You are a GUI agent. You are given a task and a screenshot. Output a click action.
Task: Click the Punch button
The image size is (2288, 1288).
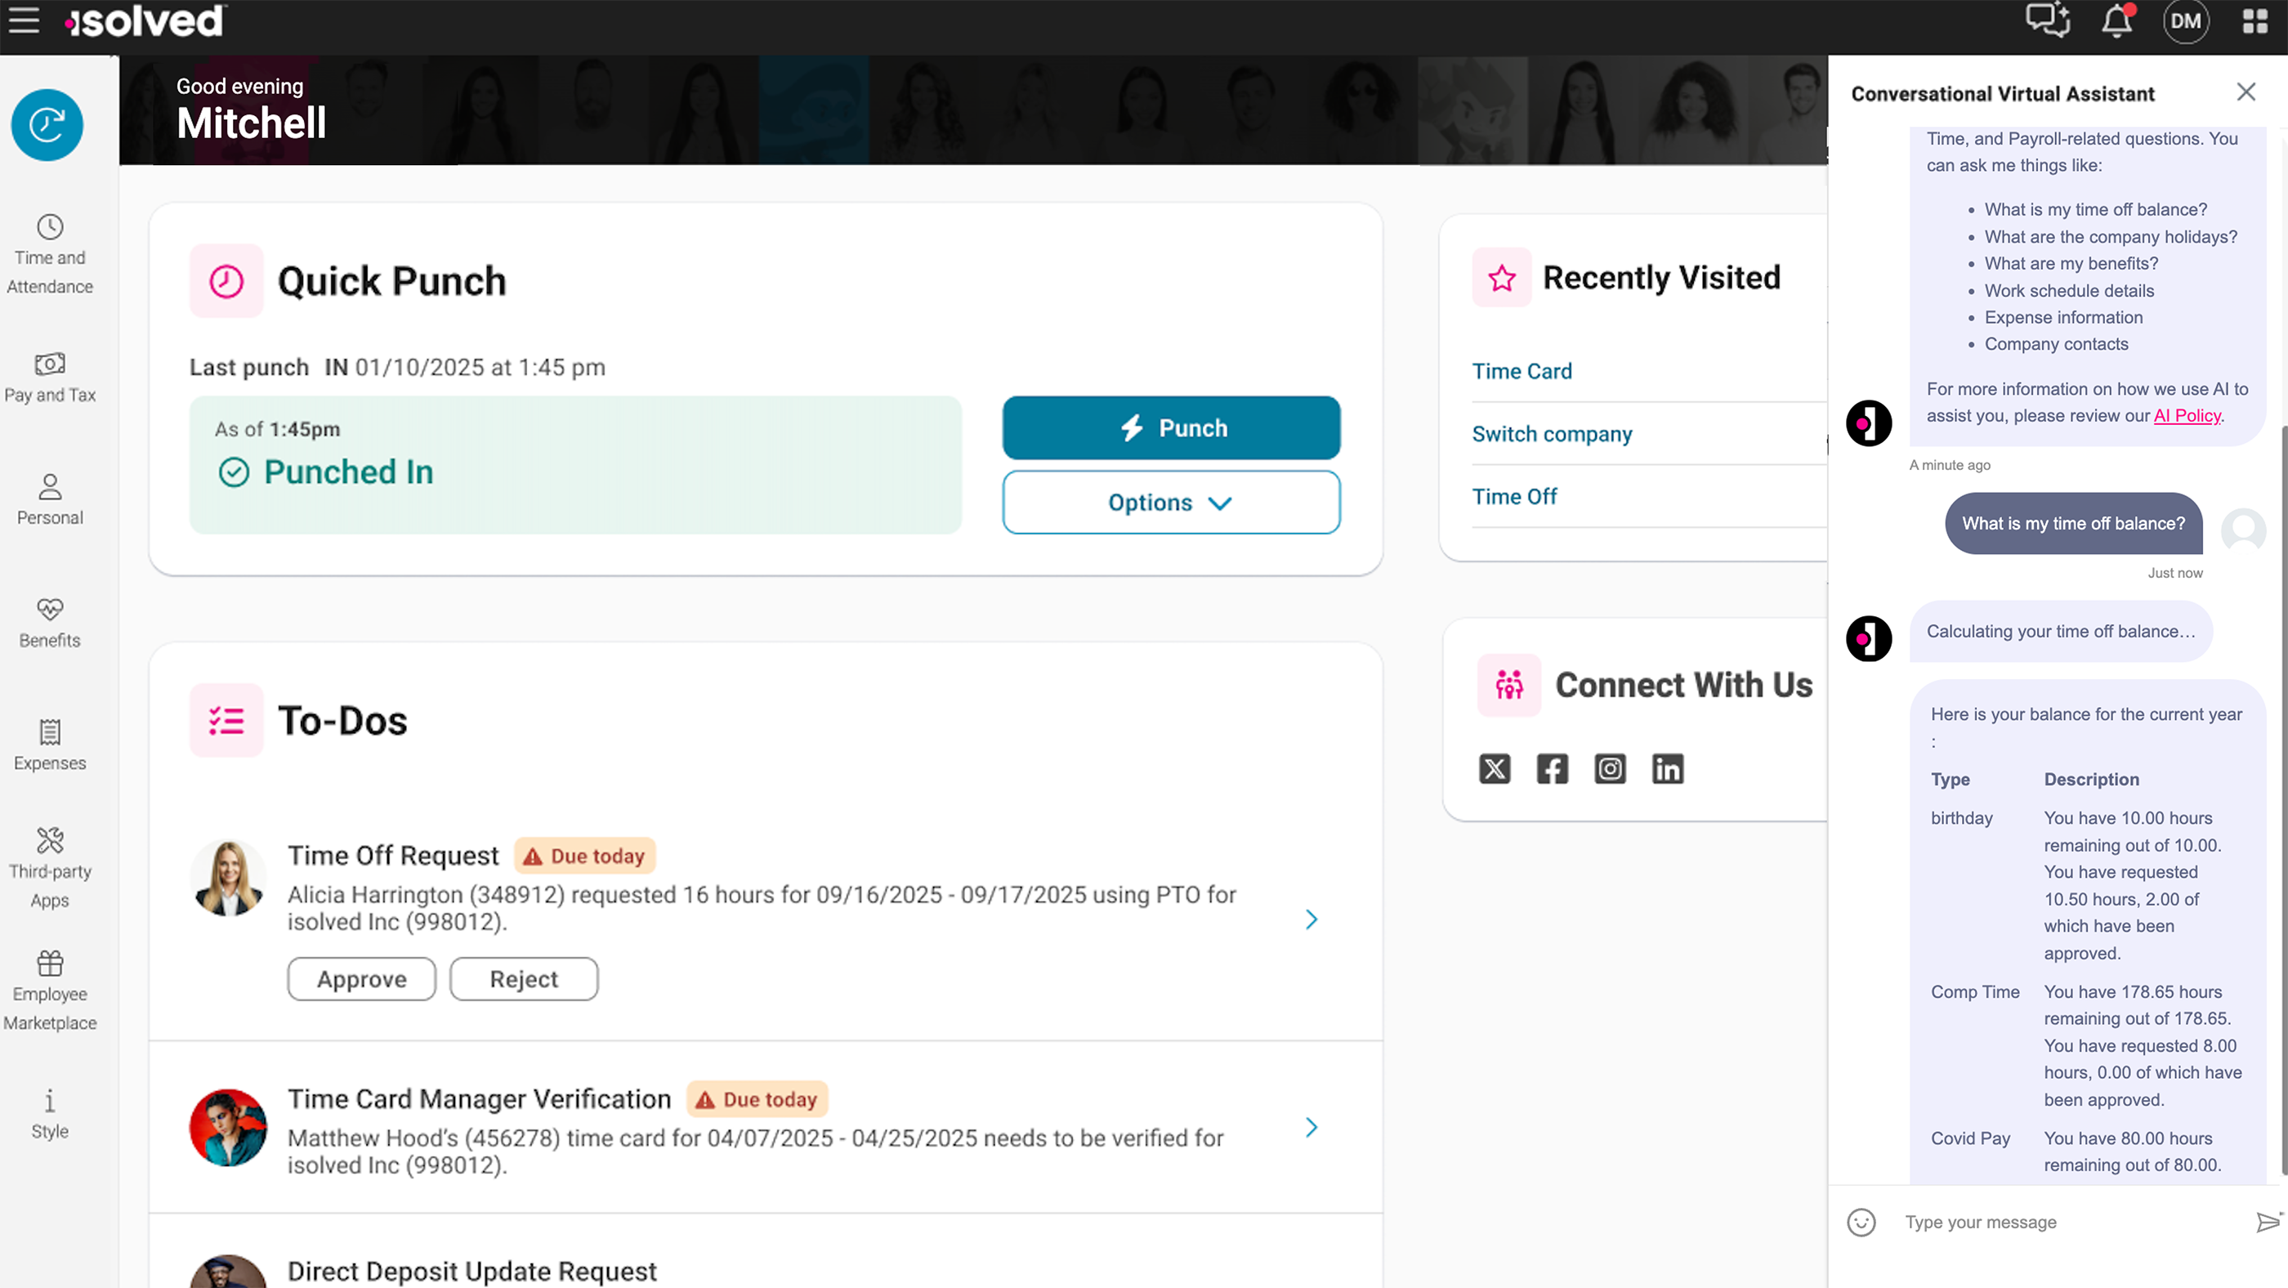click(1171, 428)
